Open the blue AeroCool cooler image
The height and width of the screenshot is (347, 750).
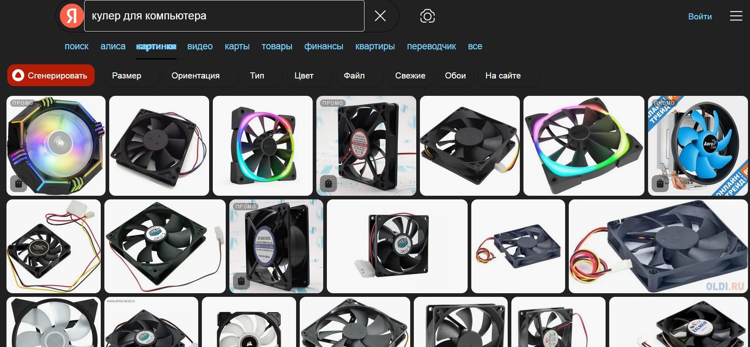[698, 146]
